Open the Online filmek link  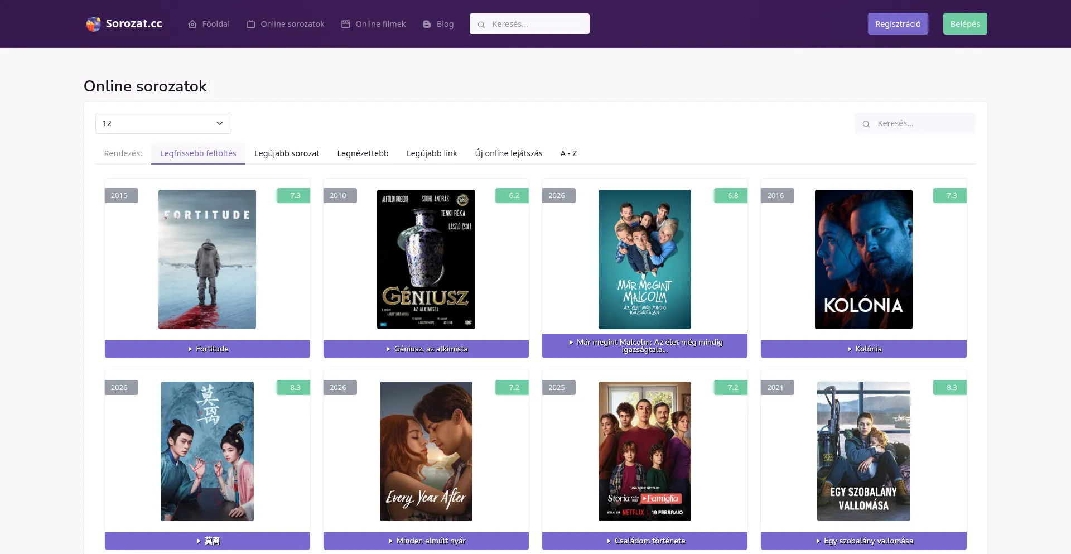tap(374, 24)
